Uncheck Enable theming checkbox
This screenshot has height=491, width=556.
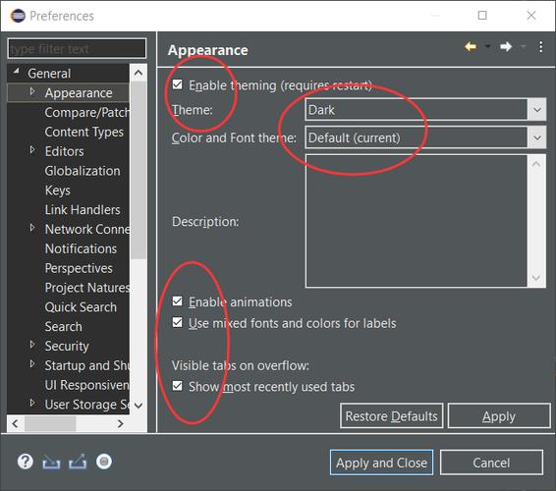(177, 84)
